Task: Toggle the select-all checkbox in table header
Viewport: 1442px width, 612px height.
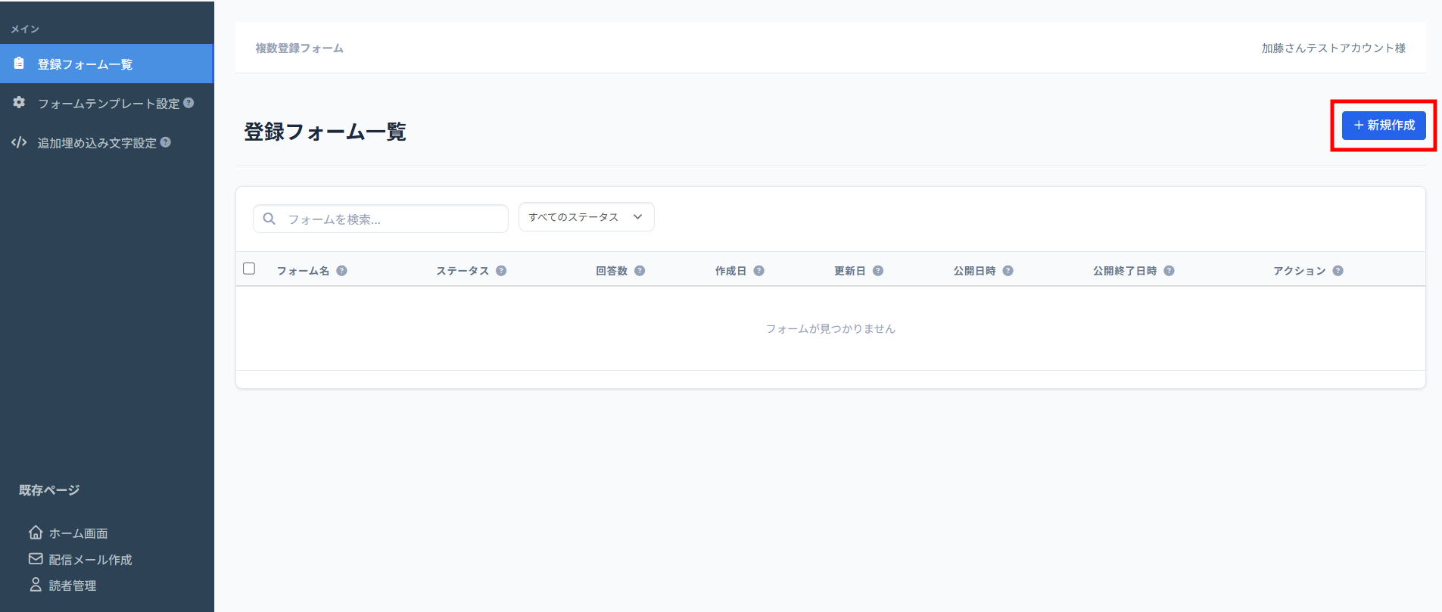Action: click(x=249, y=269)
